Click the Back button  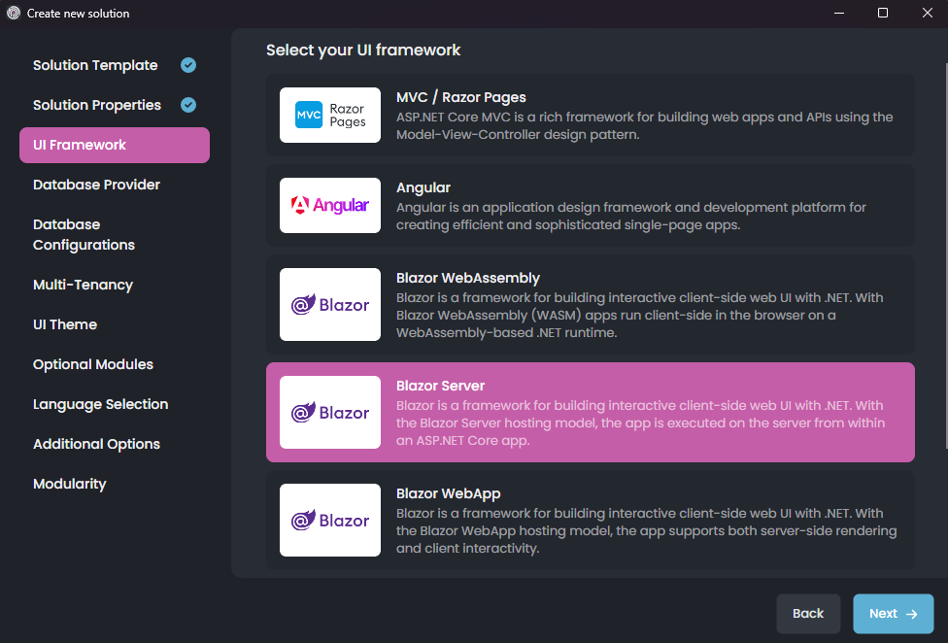(808, 613)
